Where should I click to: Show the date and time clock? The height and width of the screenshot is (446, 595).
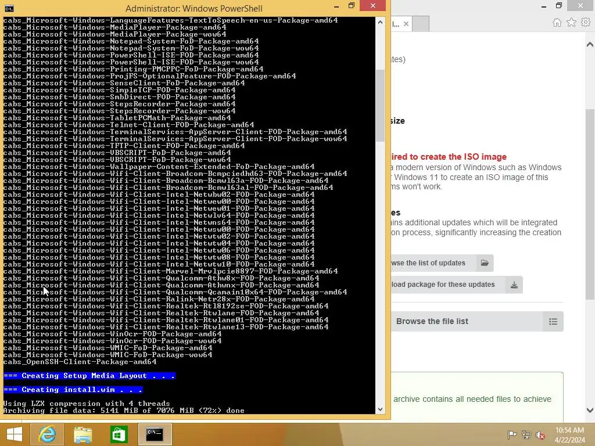[569, 435]
